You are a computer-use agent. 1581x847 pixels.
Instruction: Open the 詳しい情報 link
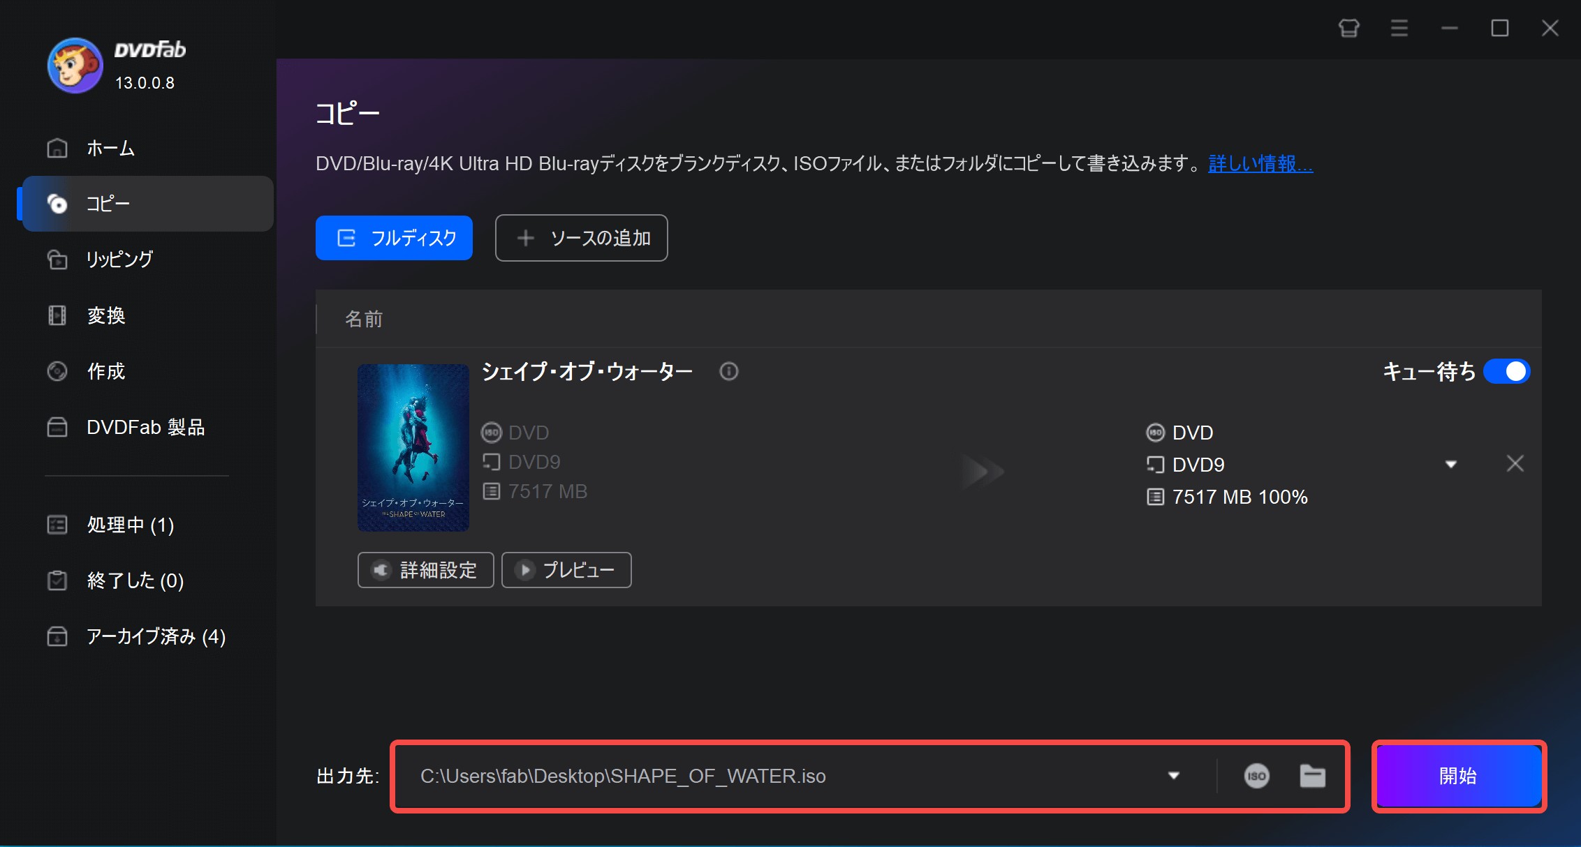(1260, 164)
